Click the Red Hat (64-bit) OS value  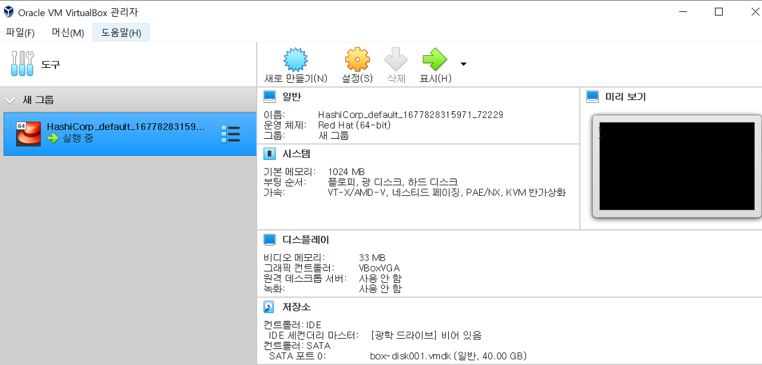(354, 125)
